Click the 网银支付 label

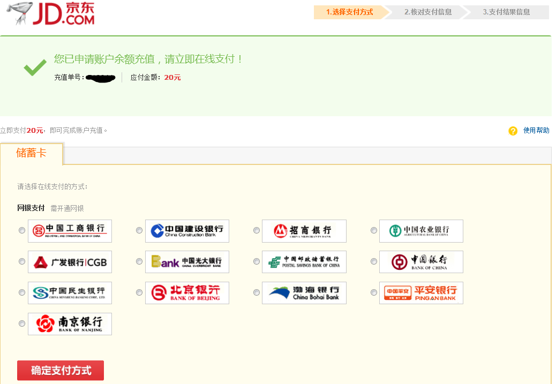pos(31,208)
